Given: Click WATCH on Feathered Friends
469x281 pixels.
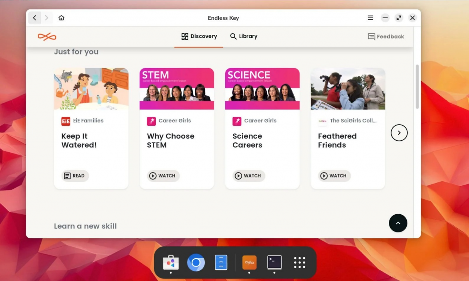Looking at the screenshot, I should (334, 176).
